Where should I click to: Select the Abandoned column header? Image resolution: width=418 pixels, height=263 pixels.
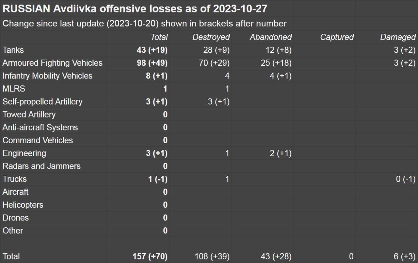271,37
